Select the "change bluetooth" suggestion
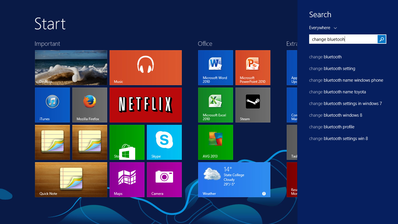 point(325,57)
